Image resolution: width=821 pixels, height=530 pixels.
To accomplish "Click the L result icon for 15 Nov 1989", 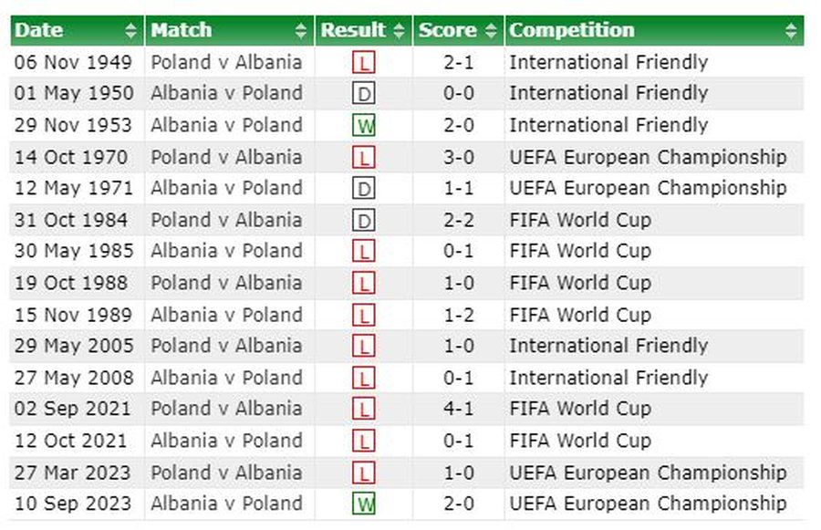I will click(364, 316).
